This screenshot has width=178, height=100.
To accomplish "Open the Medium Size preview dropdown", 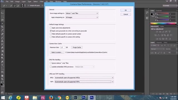I will coord(85,67).
